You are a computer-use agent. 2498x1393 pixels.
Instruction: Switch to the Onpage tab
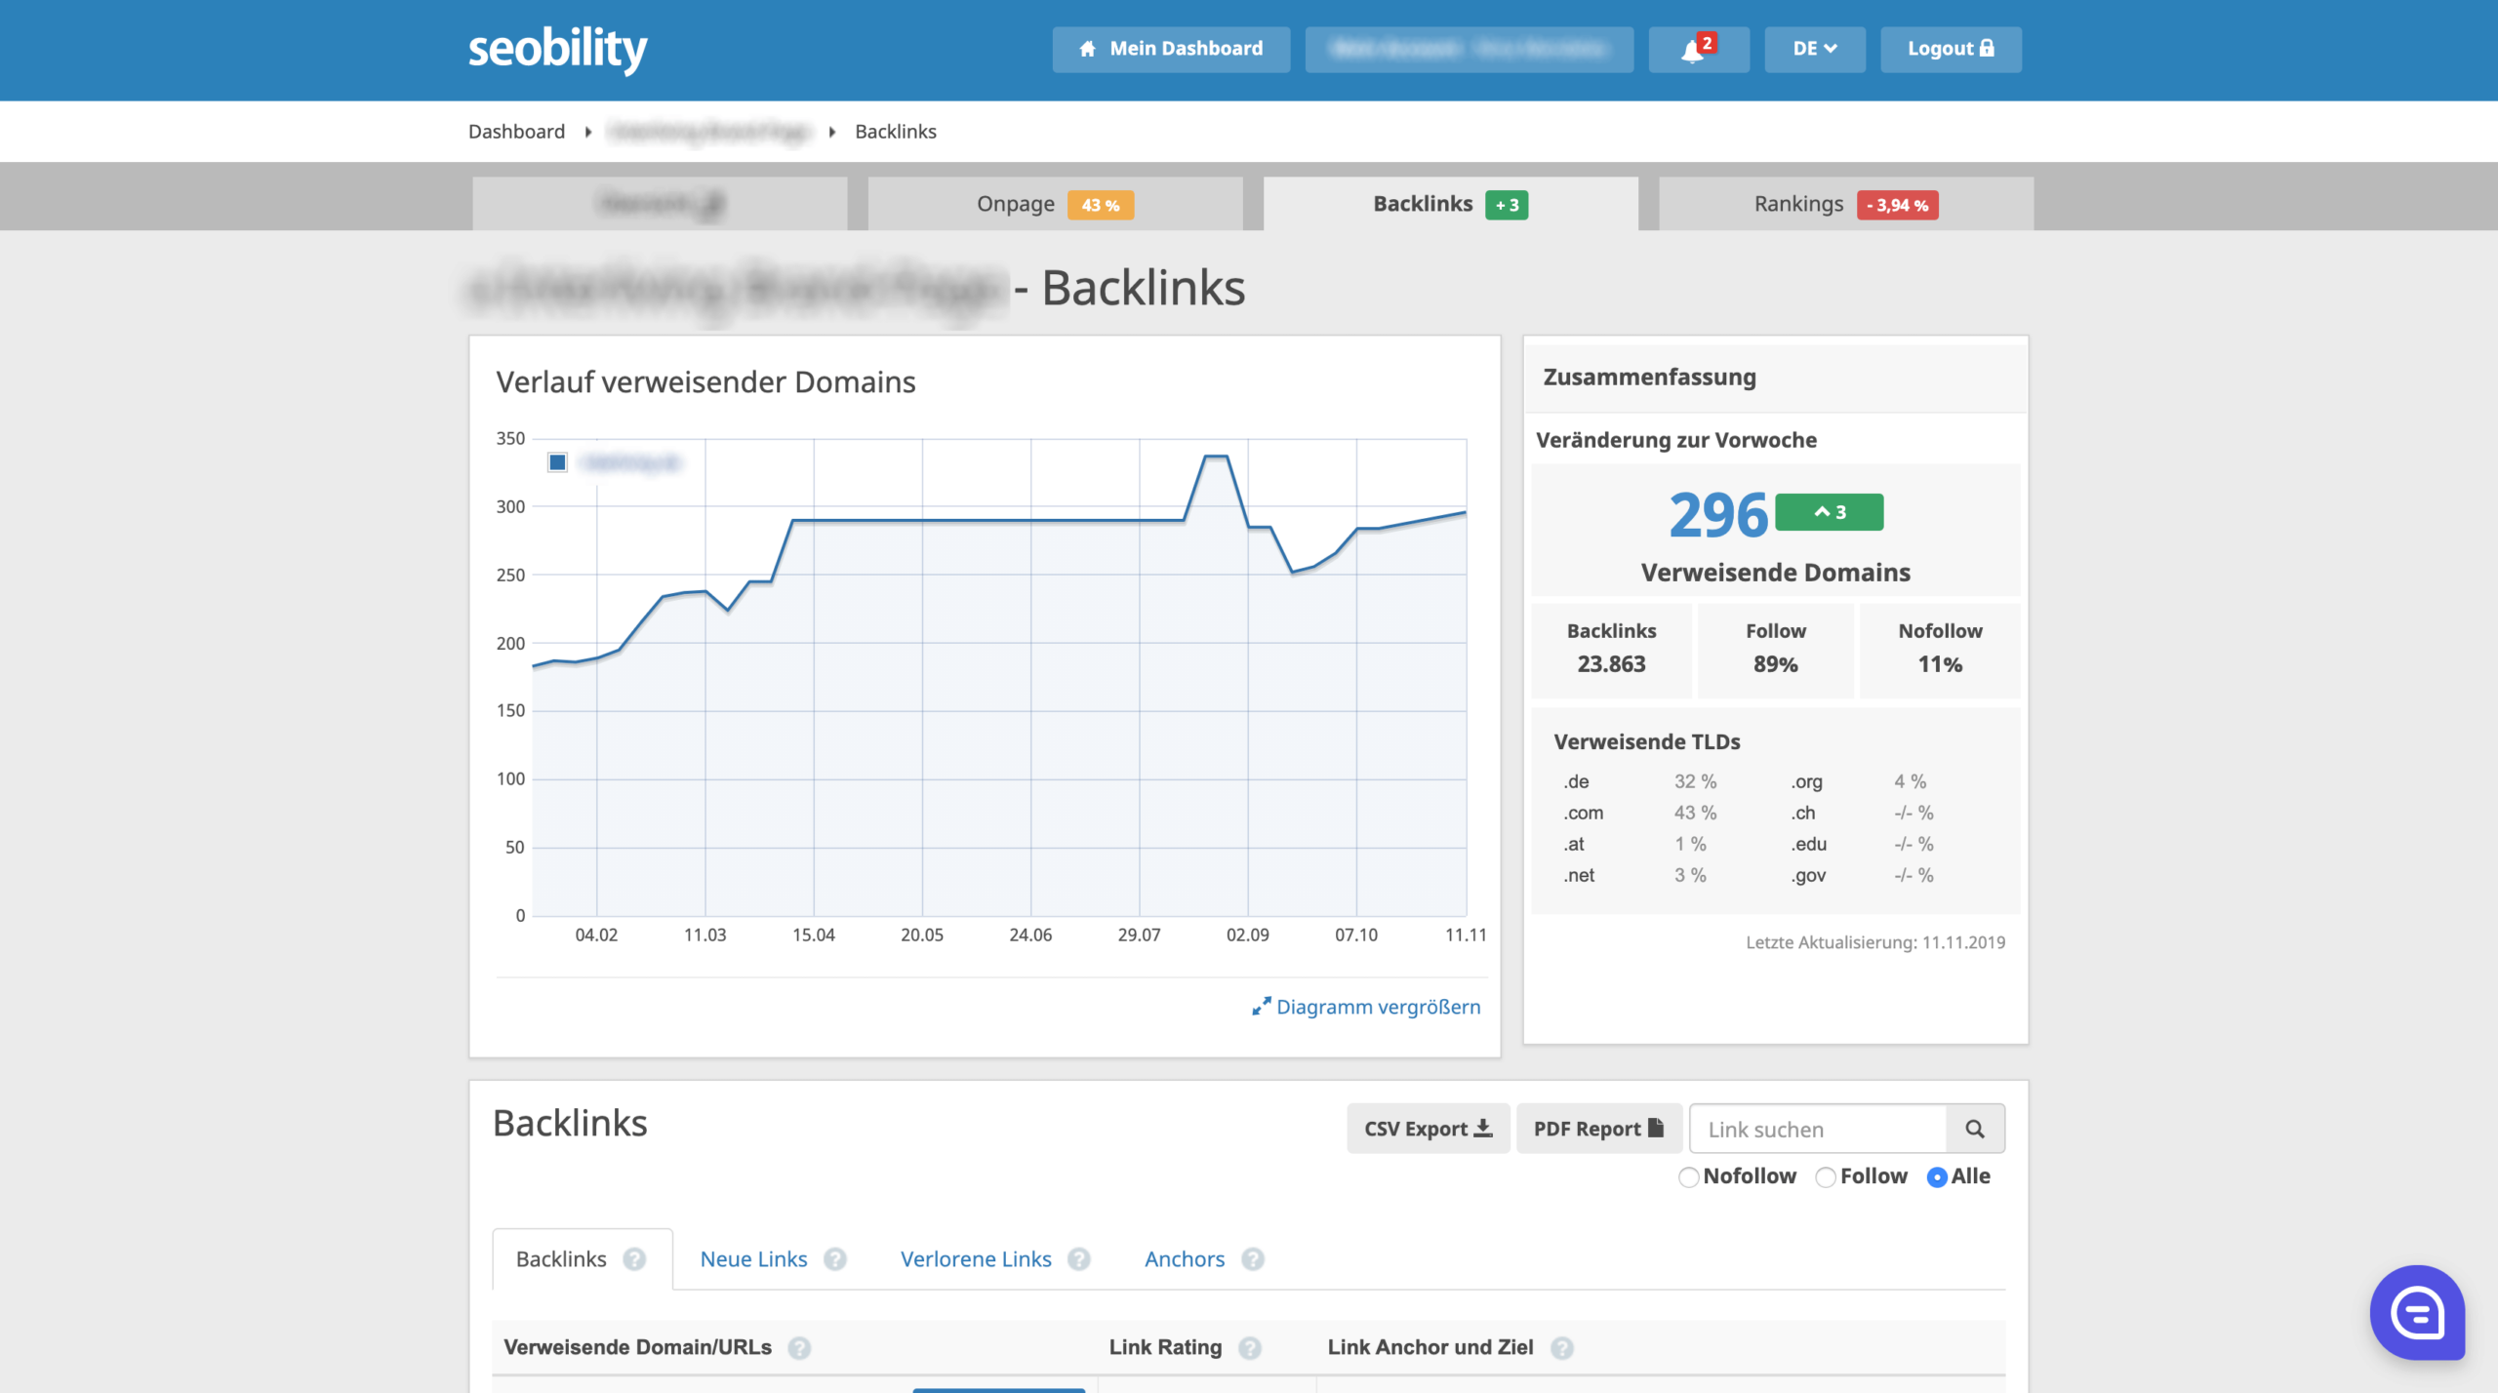click(x=1055, y=204)
